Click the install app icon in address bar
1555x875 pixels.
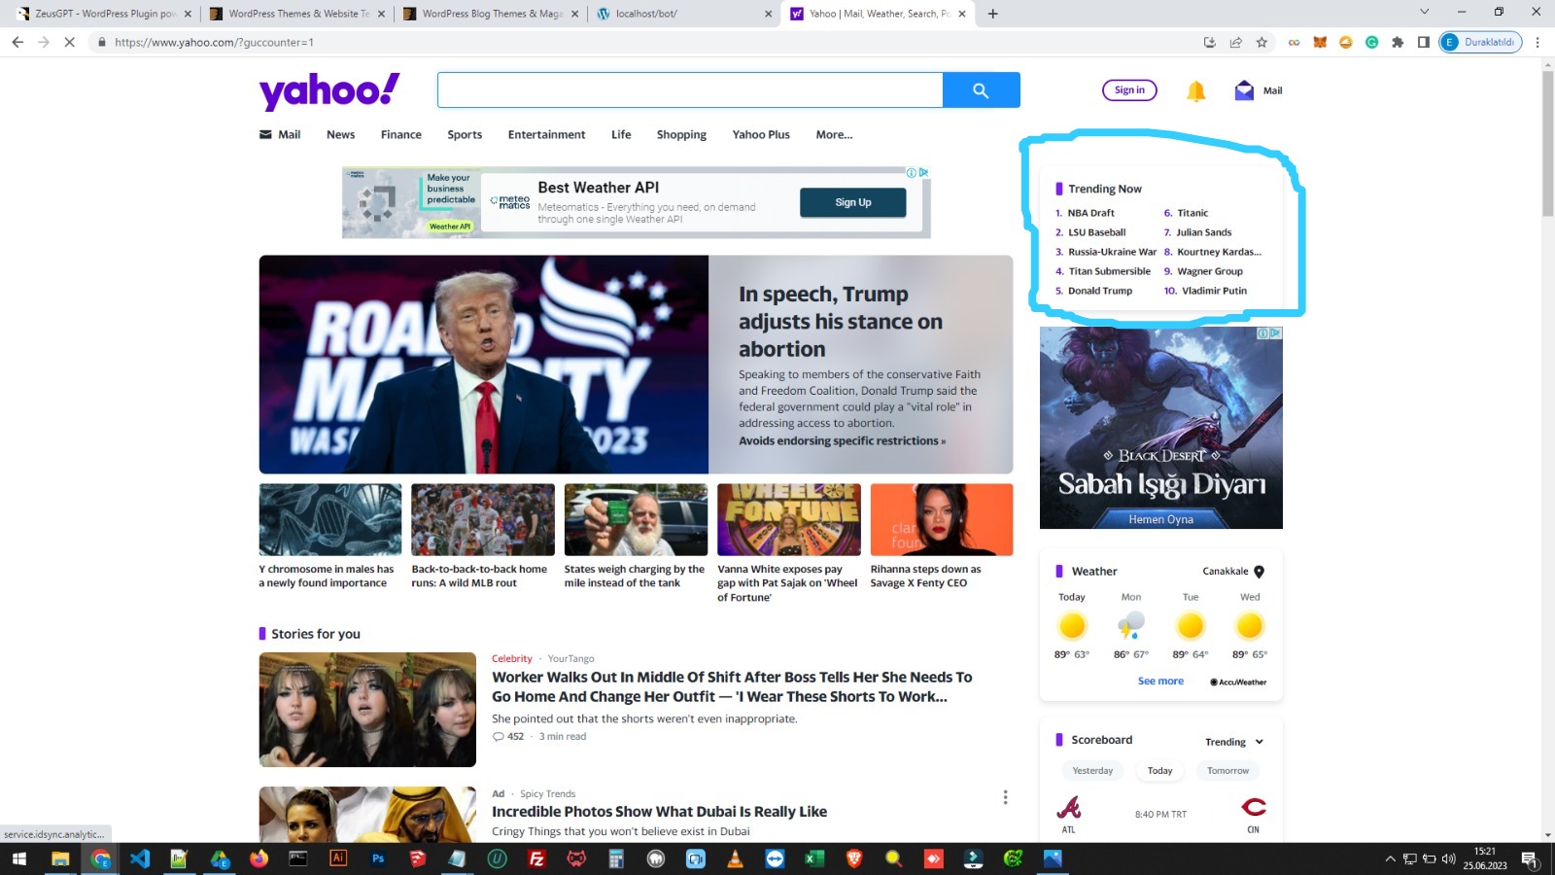pyautogui.click(x=1209, y=42)
